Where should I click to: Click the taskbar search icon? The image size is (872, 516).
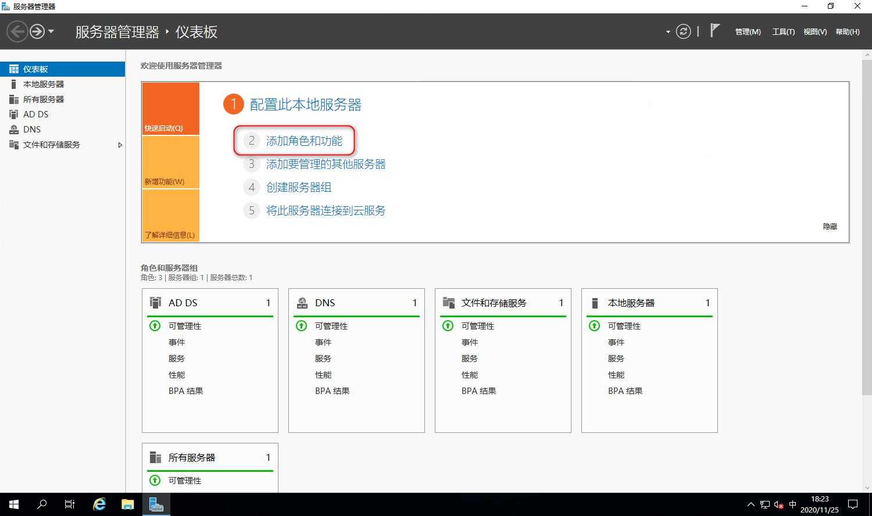[42, 504]
